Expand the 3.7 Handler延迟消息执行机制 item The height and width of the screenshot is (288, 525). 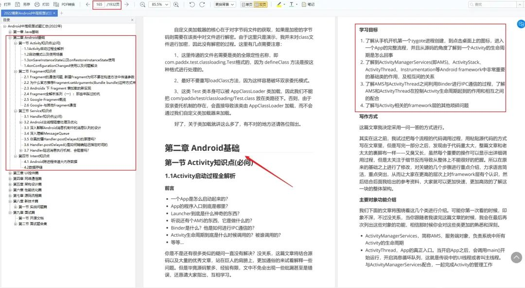click(x=21, y=150)
